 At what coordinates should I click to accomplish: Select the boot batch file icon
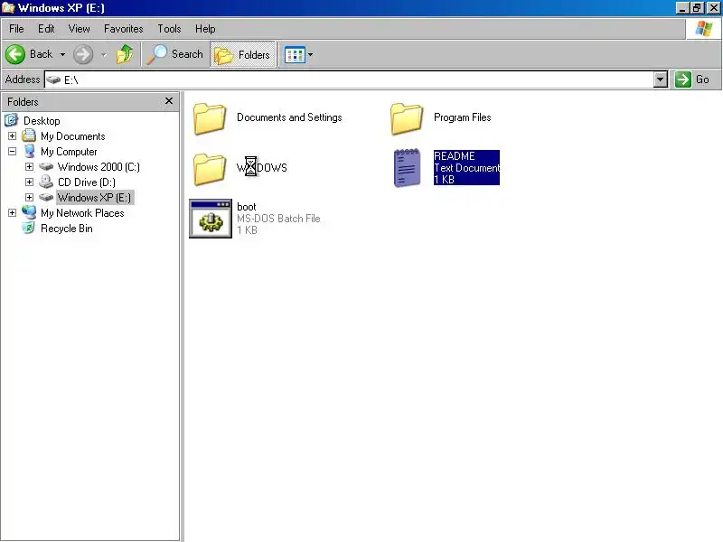[211, 219]
